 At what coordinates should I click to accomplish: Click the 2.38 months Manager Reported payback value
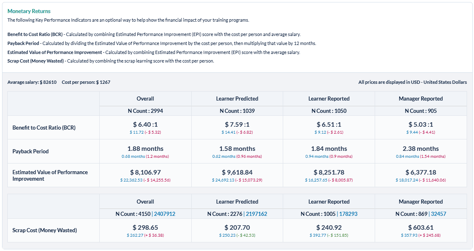point(420,148)
